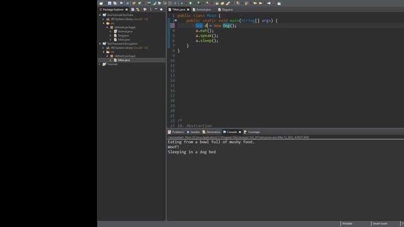Select the Bad Password Encryption project name
The image size is (404, 227).
pos(122,44)
